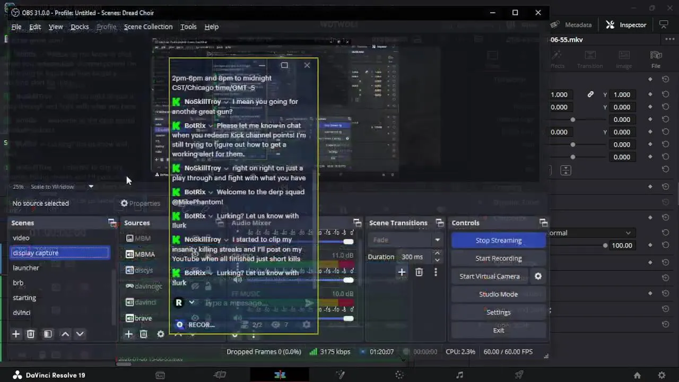The width and height of the screenshot is (679, 382).
Task: Toggle Studio Mode in OBS Controls
Action: [498, 294]
